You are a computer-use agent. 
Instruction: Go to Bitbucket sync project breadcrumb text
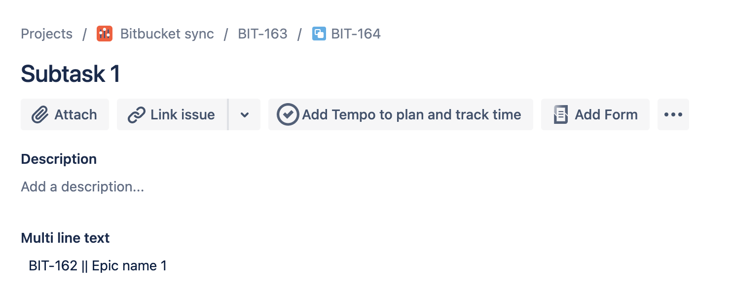coord(167,34)
